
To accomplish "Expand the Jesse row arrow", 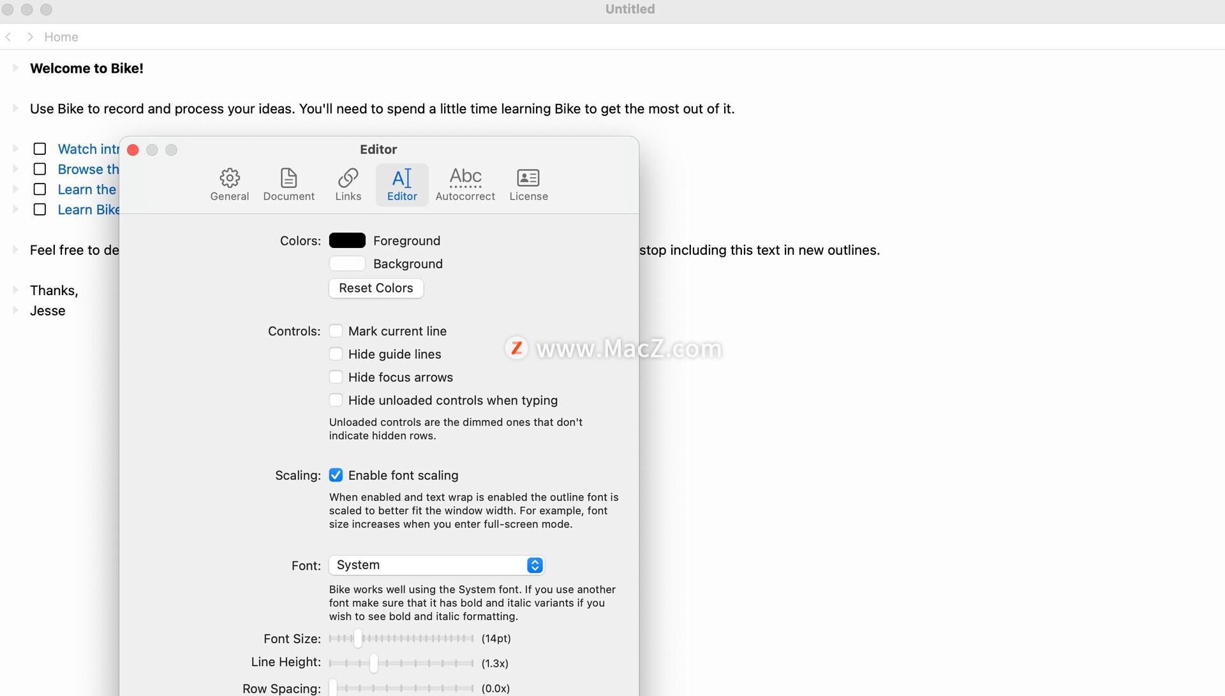I will click(x=15, y=310).
